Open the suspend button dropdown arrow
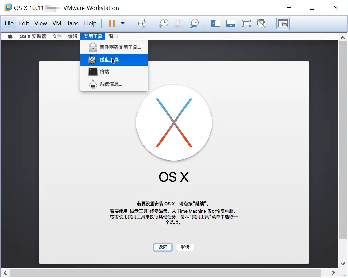This screenshot has height=278, width=348. [122, 23]
